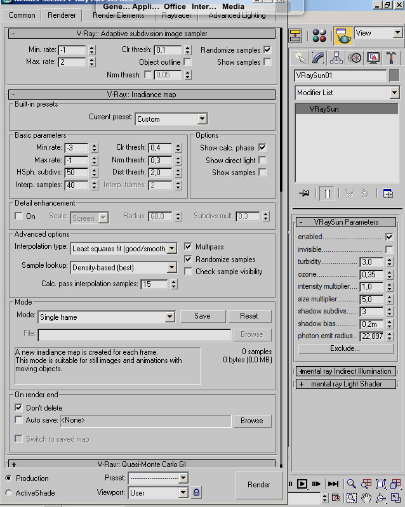Viewport: 405px width, 507px height.
Task: Turn on Detail enhancement checkbox
Action: pos(19,216)
